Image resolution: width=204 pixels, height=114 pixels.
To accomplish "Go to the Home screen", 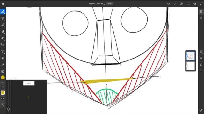I will 3,4.
